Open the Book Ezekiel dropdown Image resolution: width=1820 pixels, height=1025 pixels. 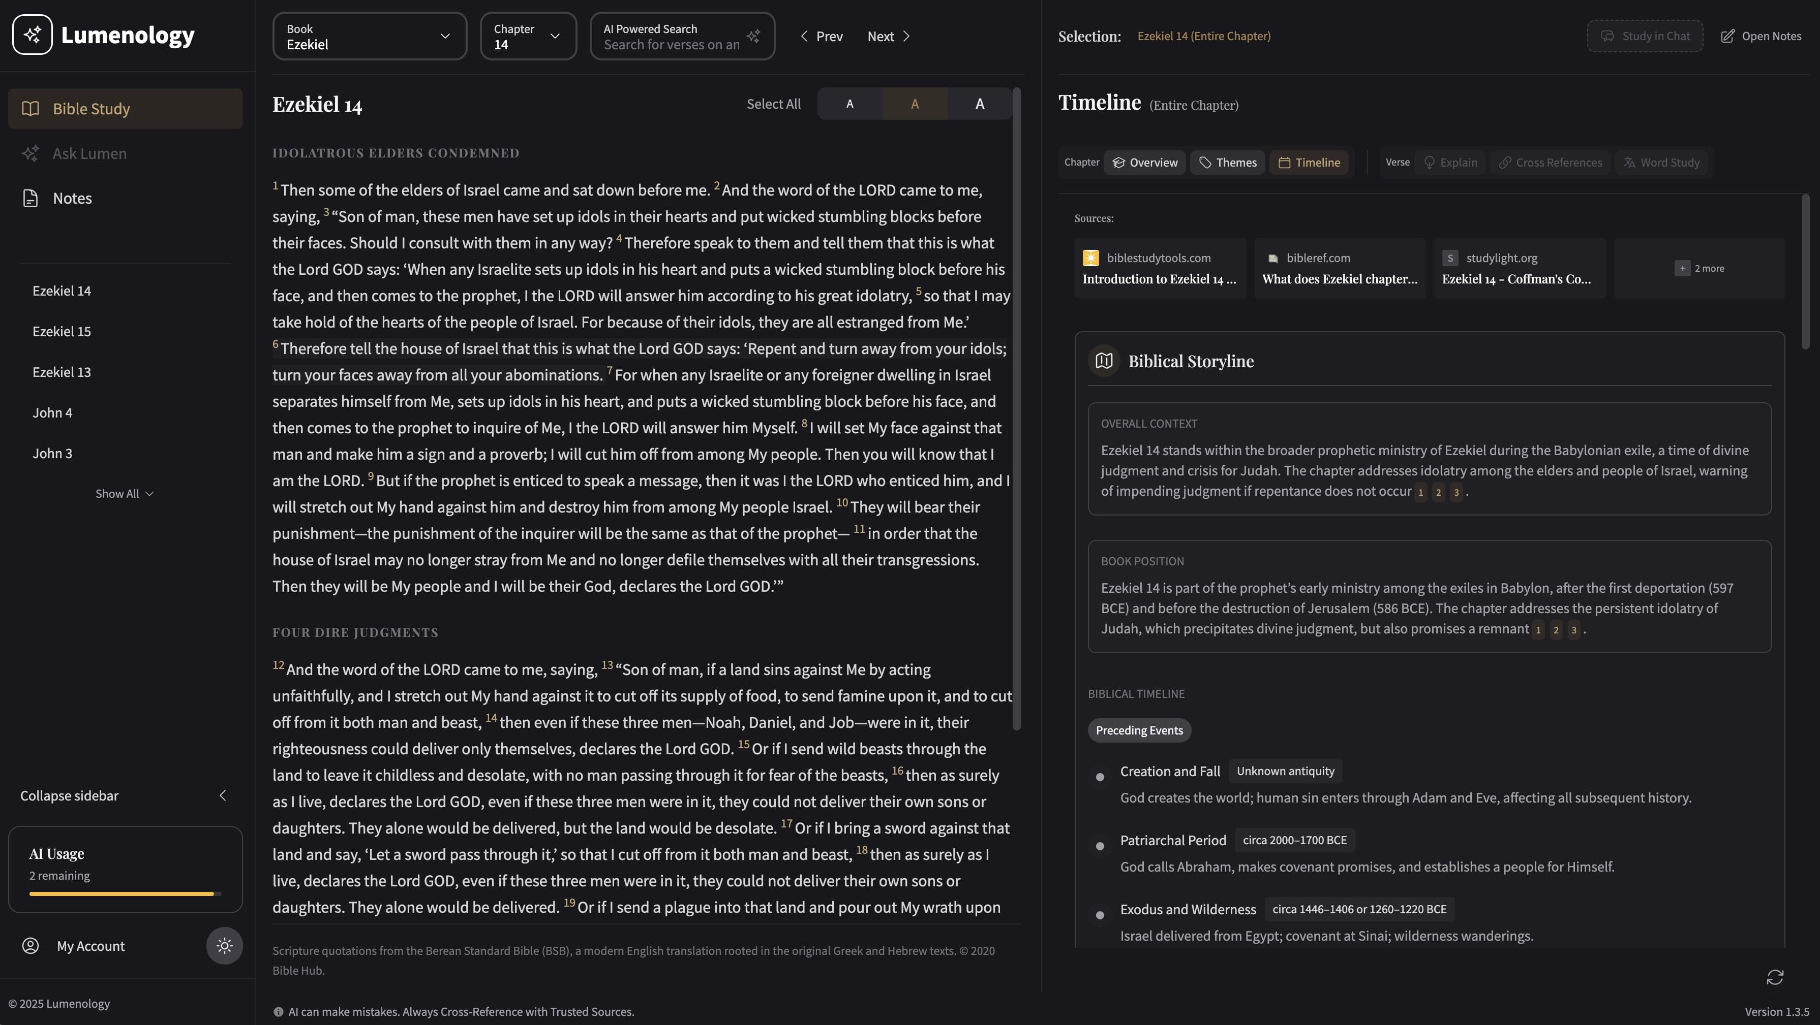[x=370, y=36]
